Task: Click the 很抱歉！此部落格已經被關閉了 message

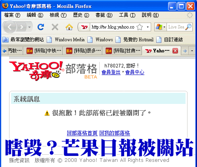Action: [101, 113]
